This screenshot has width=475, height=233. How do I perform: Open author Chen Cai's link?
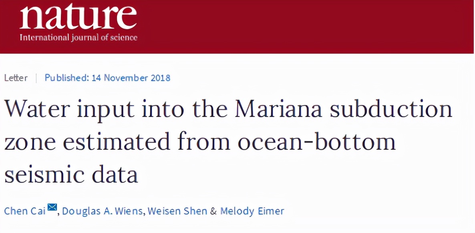(25, 211)
